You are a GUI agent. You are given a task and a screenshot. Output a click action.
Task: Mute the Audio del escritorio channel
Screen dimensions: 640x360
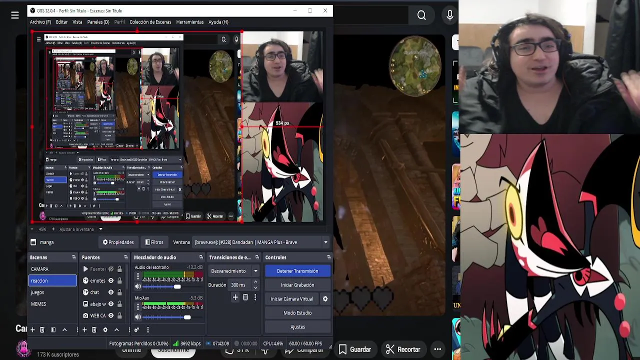tap(138, 286)
